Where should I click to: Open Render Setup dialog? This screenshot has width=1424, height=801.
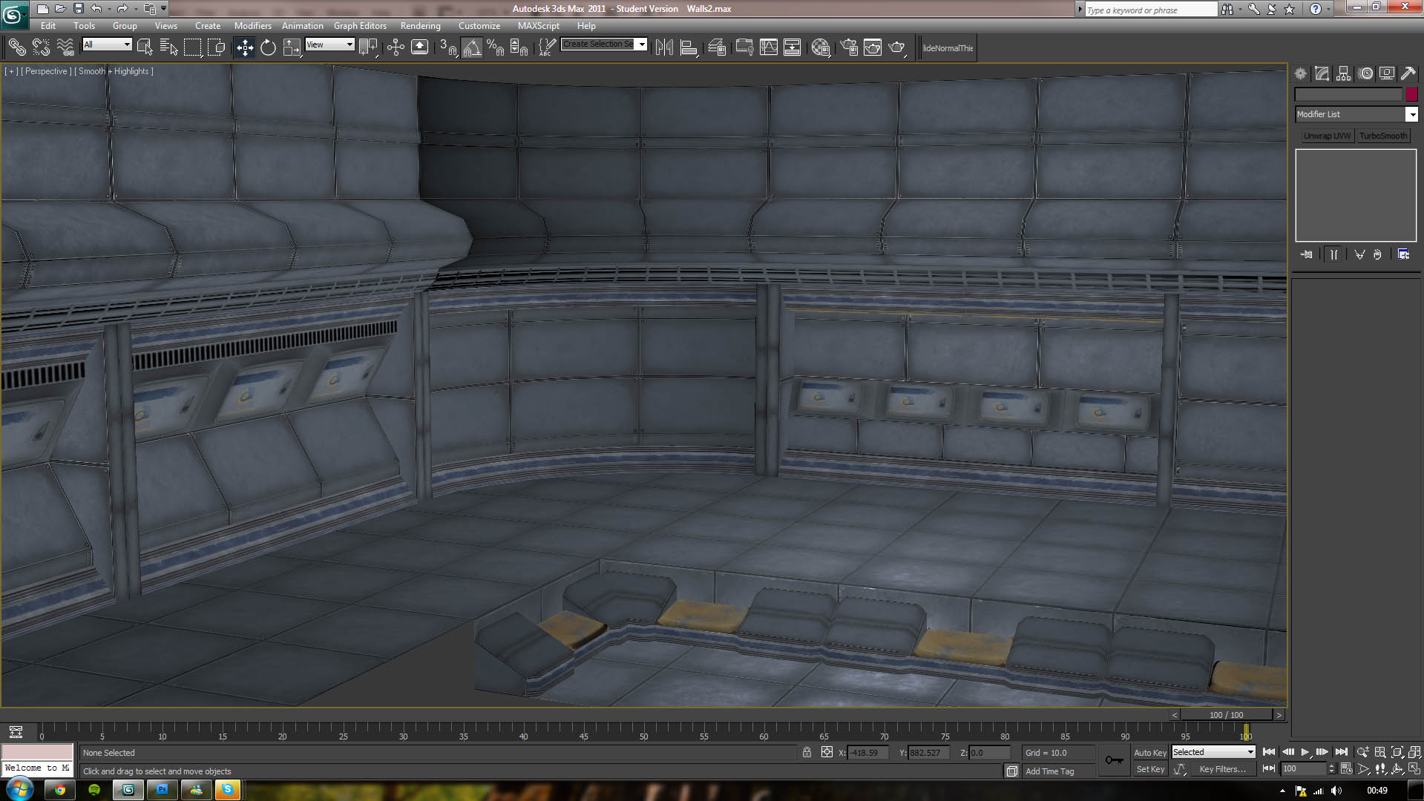click(849, 47)
